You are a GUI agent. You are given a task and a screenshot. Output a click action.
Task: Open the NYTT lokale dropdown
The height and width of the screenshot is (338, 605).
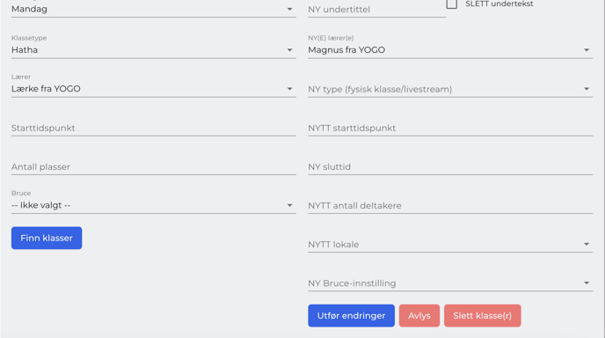[450, 244]
